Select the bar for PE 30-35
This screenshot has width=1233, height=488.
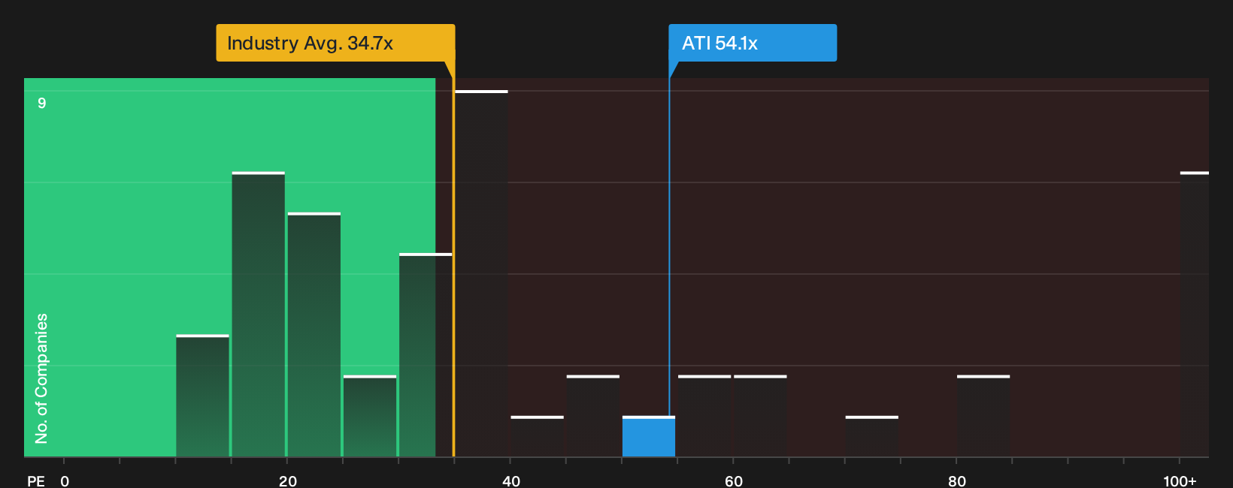[426, 355]
